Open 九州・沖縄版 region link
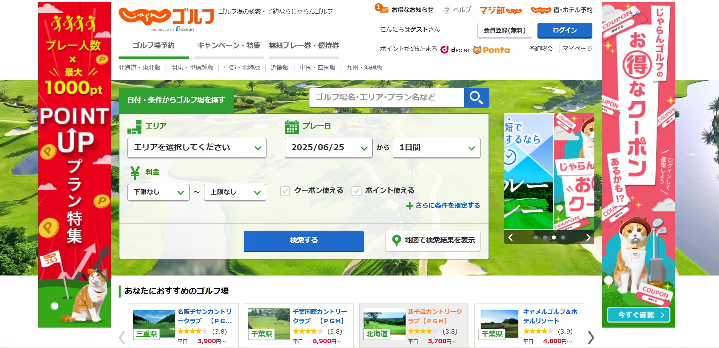 tap(364, 68)
